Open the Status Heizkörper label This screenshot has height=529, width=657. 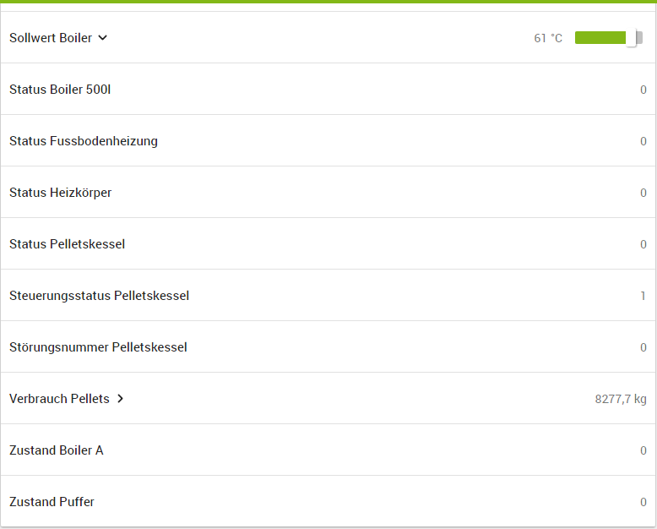click(61, 193)
